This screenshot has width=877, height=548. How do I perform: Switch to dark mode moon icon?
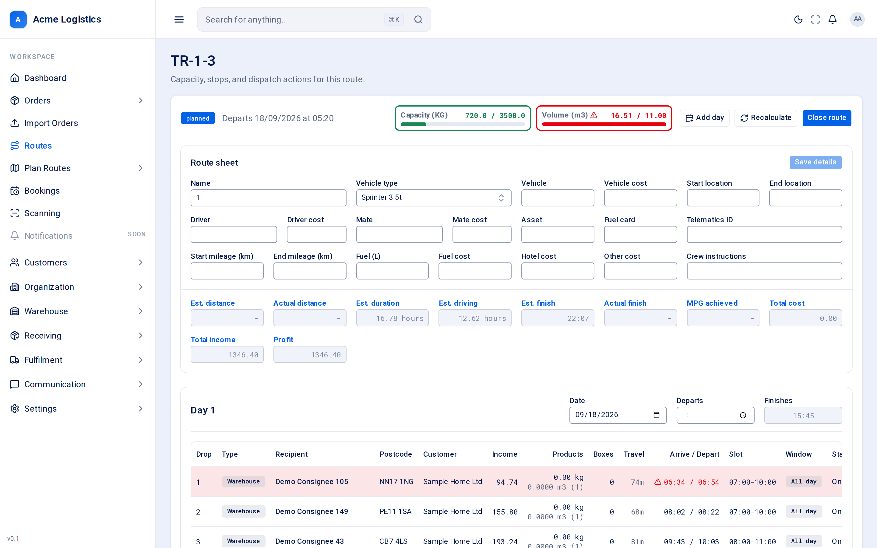(798, 19)
